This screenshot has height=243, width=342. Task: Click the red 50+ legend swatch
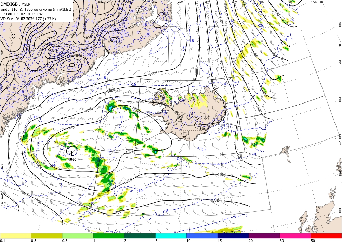326,235
